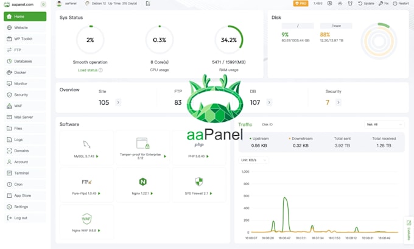Click the Logs sidebar icon
Viewport: 414px width, 249px height.
[9, 139]
